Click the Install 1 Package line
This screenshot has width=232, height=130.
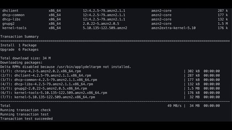(18, 45)
